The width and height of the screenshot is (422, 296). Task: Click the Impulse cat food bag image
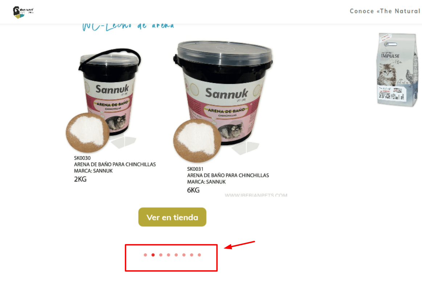[398, 69]
